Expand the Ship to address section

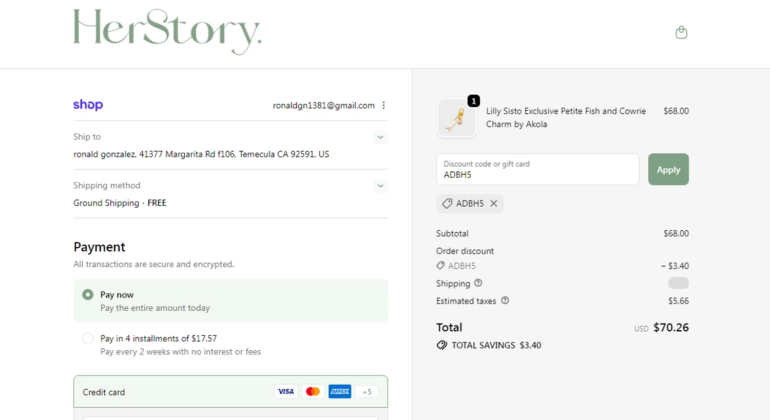pyautogui.click(x=380, y=137)
